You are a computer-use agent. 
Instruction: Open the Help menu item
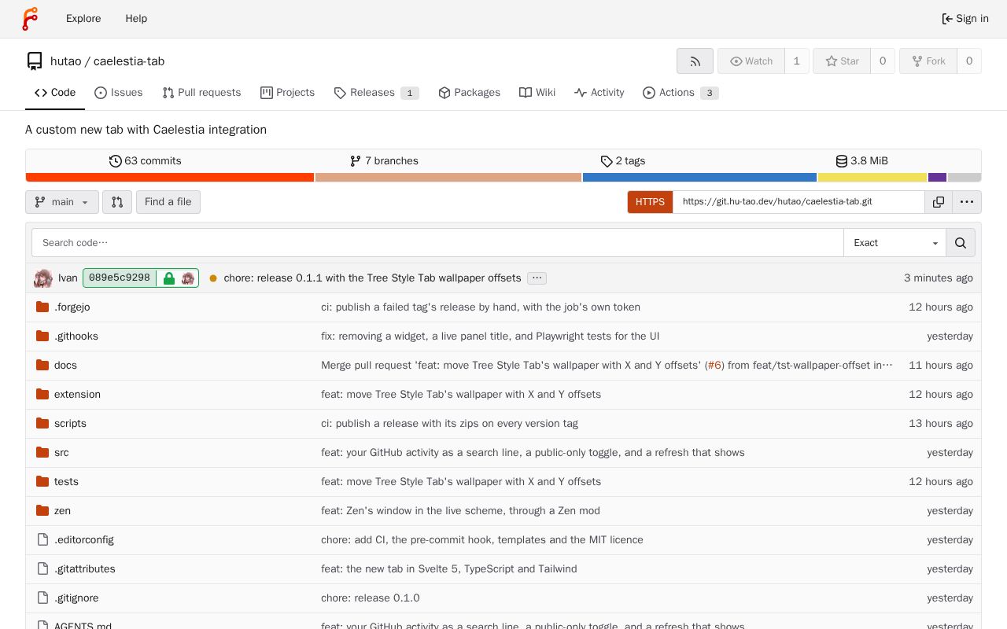(x=136, y=19)
